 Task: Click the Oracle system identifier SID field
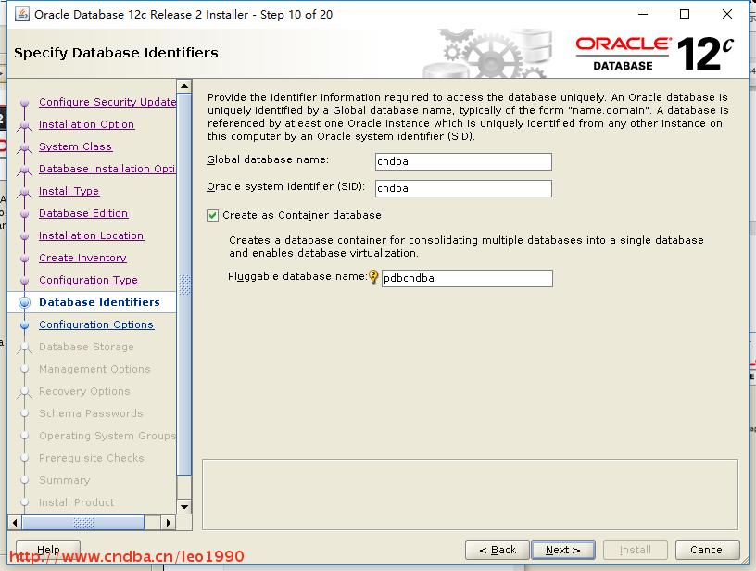[463, 188]
